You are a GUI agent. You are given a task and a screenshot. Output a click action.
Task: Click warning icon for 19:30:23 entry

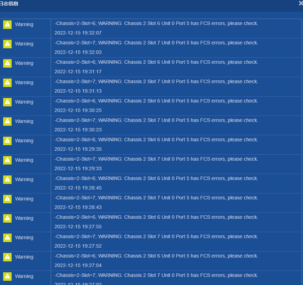(7, 121)
